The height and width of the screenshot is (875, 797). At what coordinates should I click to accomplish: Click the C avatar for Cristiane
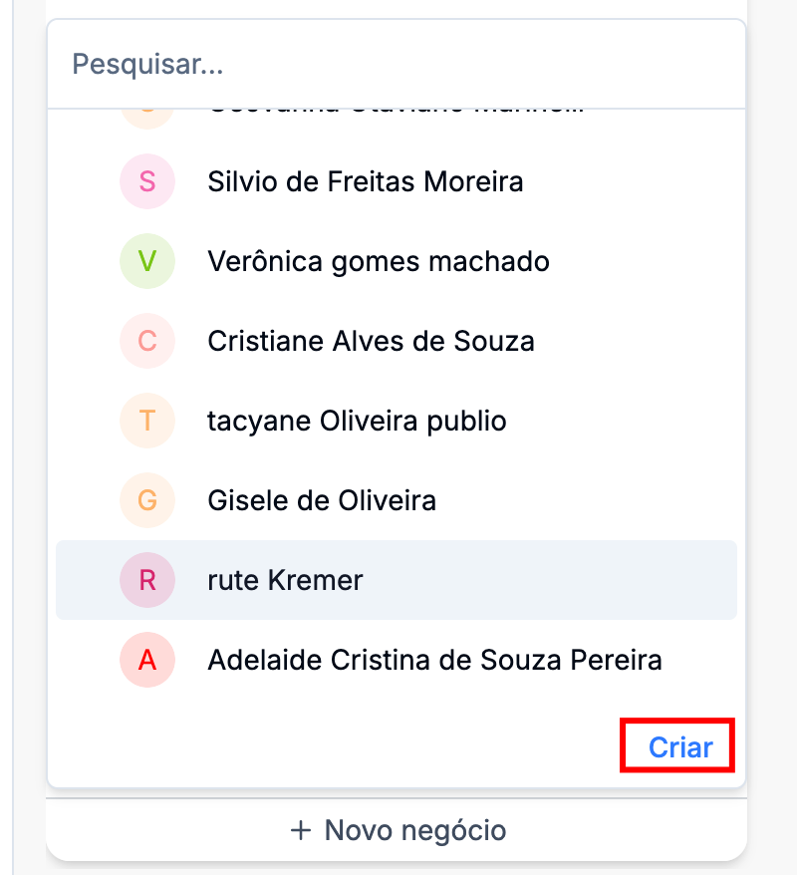147,341
